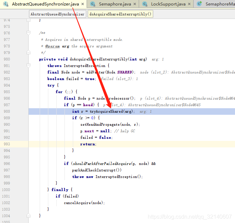The width and height of the screenshot is (235, 223).
Task: Click 'throws InterruptedException' on line 981
Action: pyautogui.click(x=76, y=66)
